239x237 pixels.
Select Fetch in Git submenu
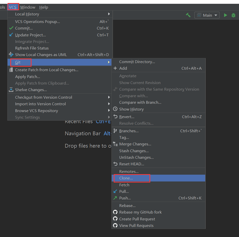pos(159,185)
